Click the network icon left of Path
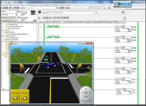 [x=39, y=12]
